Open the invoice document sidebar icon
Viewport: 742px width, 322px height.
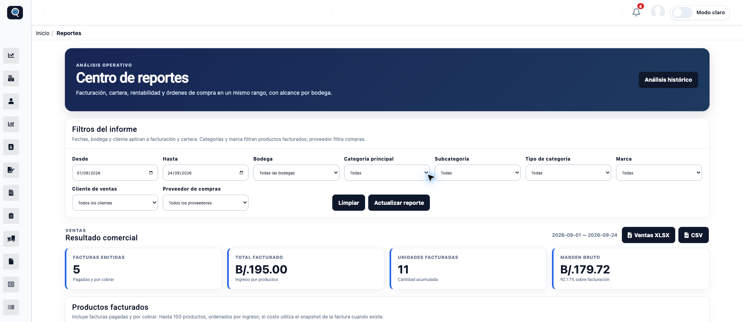coord(11,193)
